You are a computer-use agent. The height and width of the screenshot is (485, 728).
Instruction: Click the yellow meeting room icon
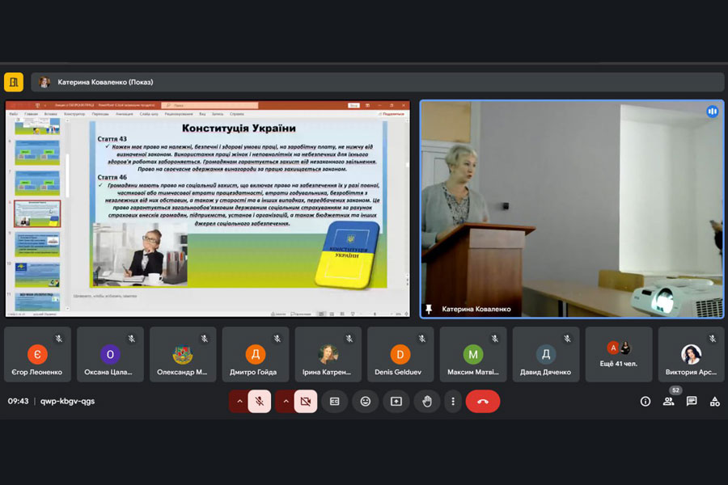tap(14, 82)
